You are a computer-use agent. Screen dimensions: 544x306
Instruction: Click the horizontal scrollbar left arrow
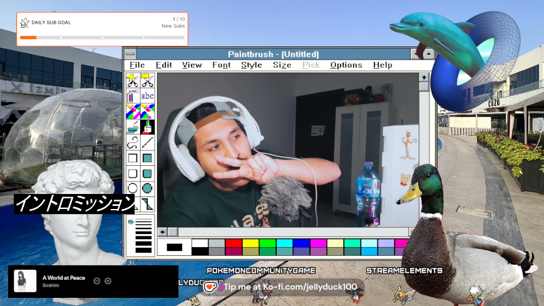(x=162, y=232)
